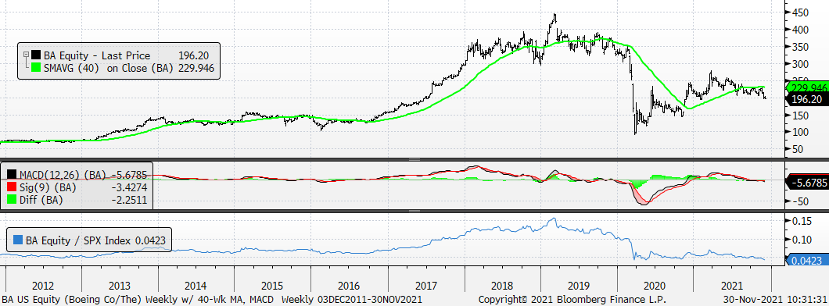Click the 229.946 value in the price legend
This screenshot has height=306, width=829.
click(x=196, y=68)
